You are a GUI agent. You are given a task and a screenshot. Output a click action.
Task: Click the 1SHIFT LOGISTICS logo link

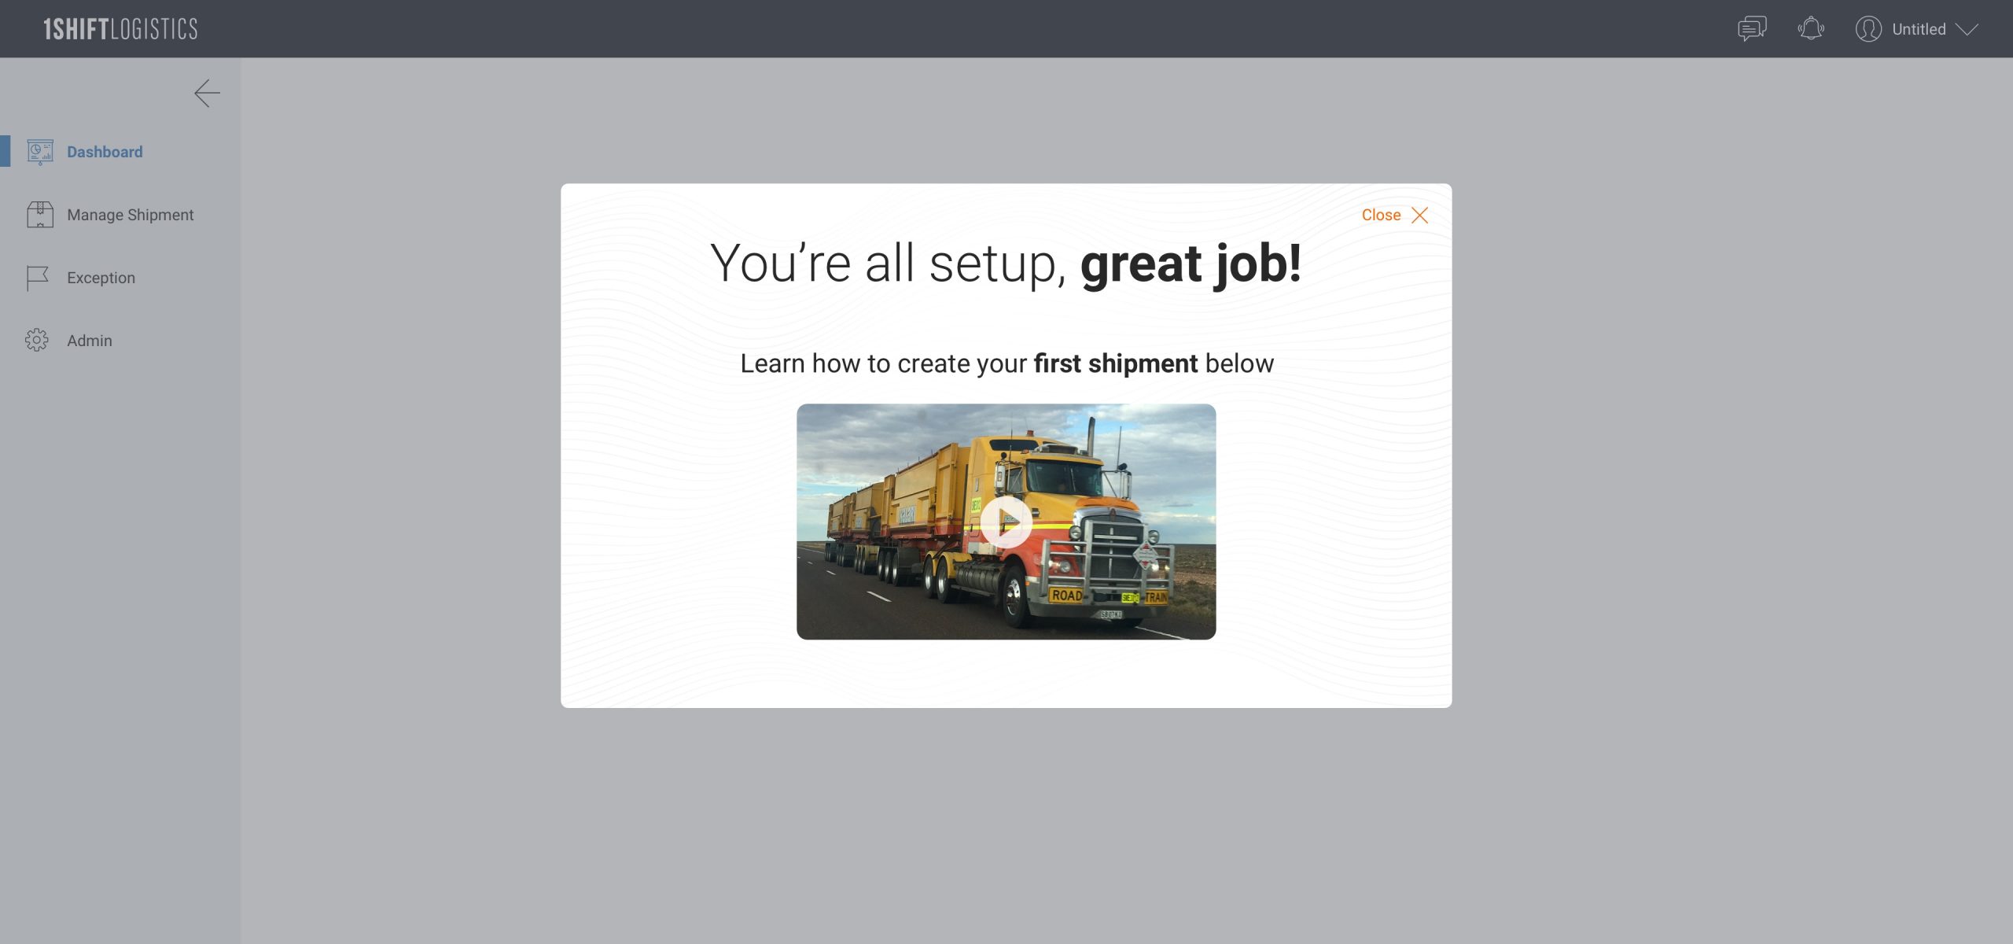coord(120,28)
